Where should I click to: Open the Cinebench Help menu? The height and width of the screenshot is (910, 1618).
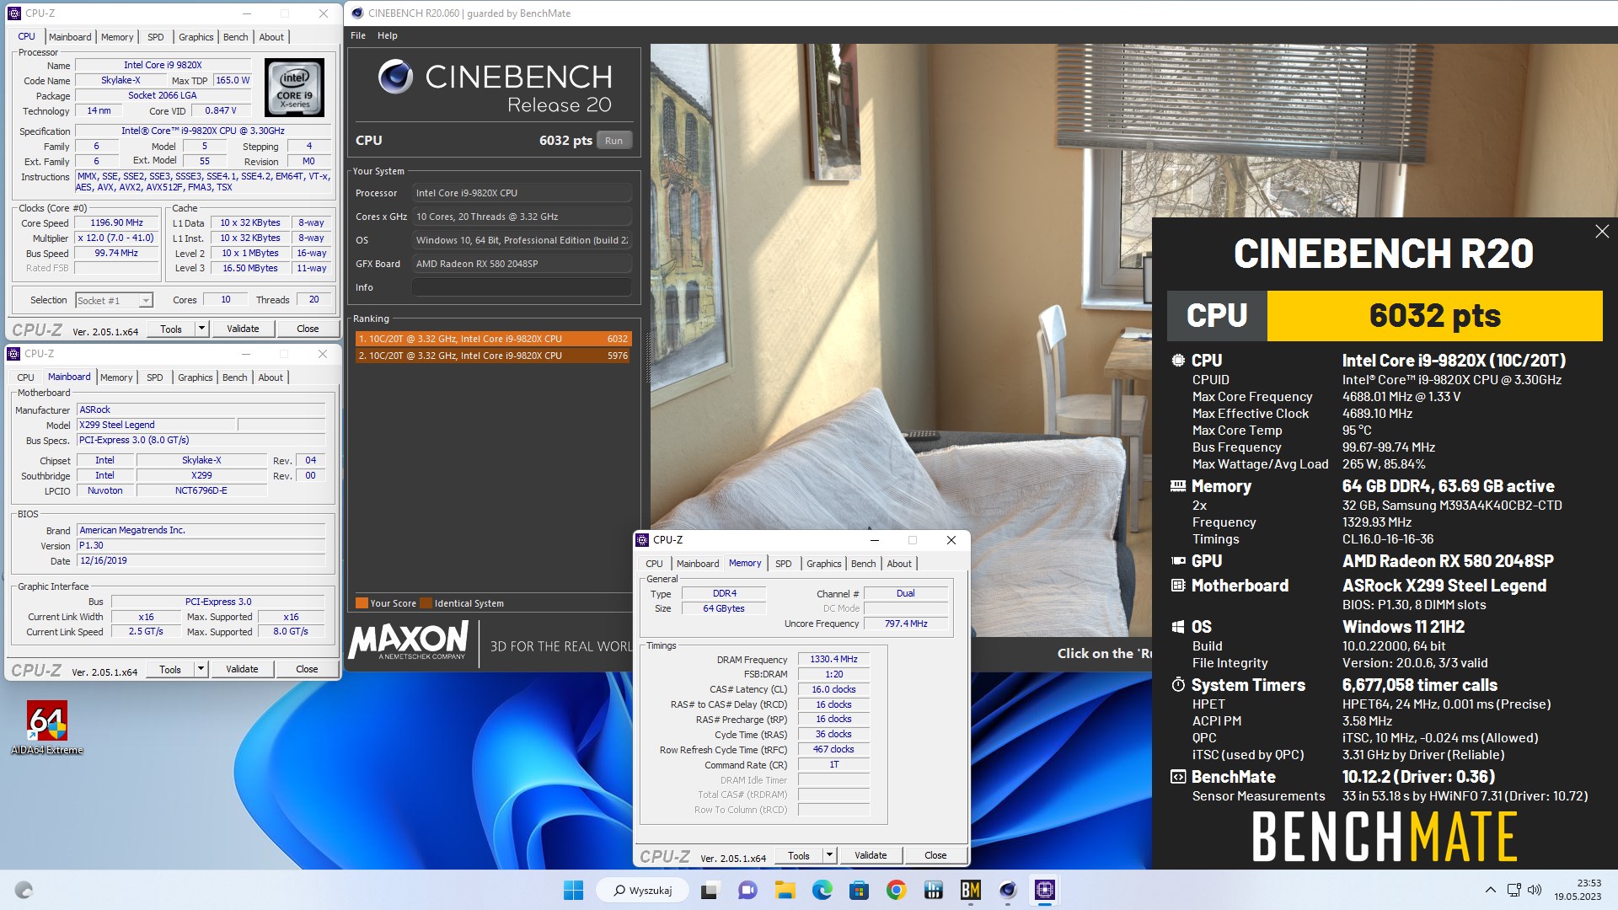[x=388, y=35]
